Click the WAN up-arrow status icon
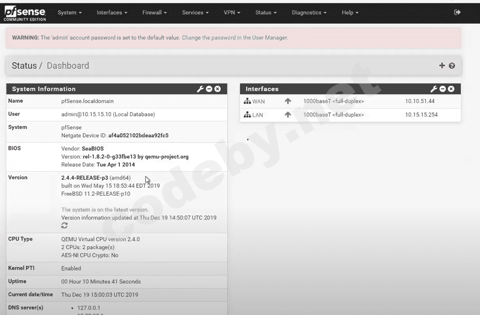 (288, 101)
